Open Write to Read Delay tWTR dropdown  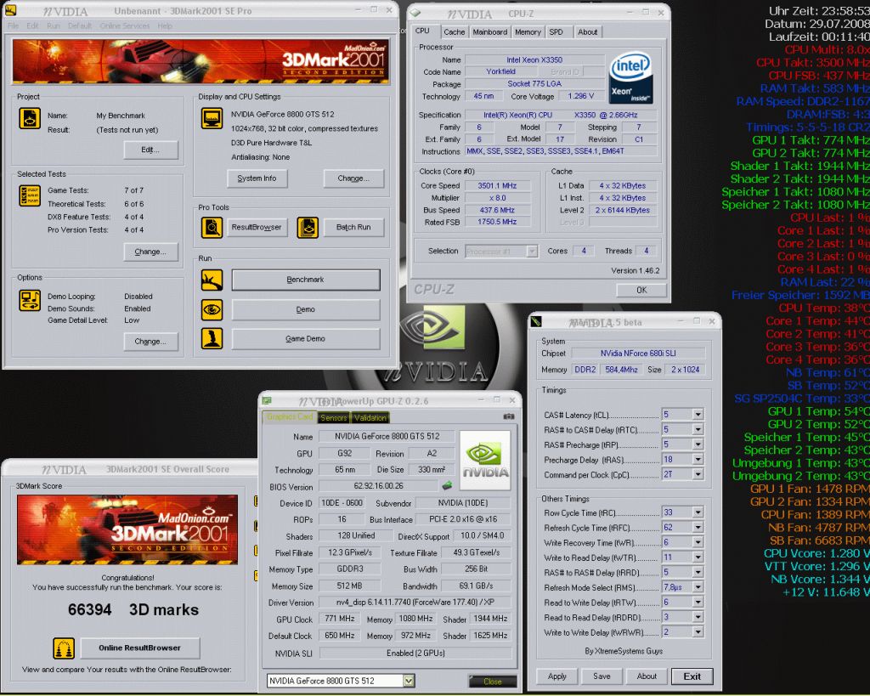[x=698, y=557]
